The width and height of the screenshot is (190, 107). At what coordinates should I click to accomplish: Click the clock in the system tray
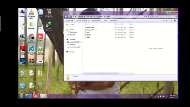pyautogui.click(x=172, y=96)
